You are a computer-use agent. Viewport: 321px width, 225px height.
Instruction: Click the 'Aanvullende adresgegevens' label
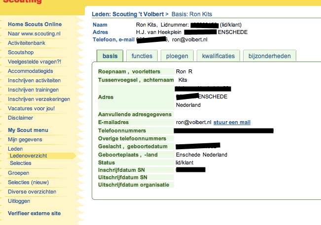coord(135,114)
